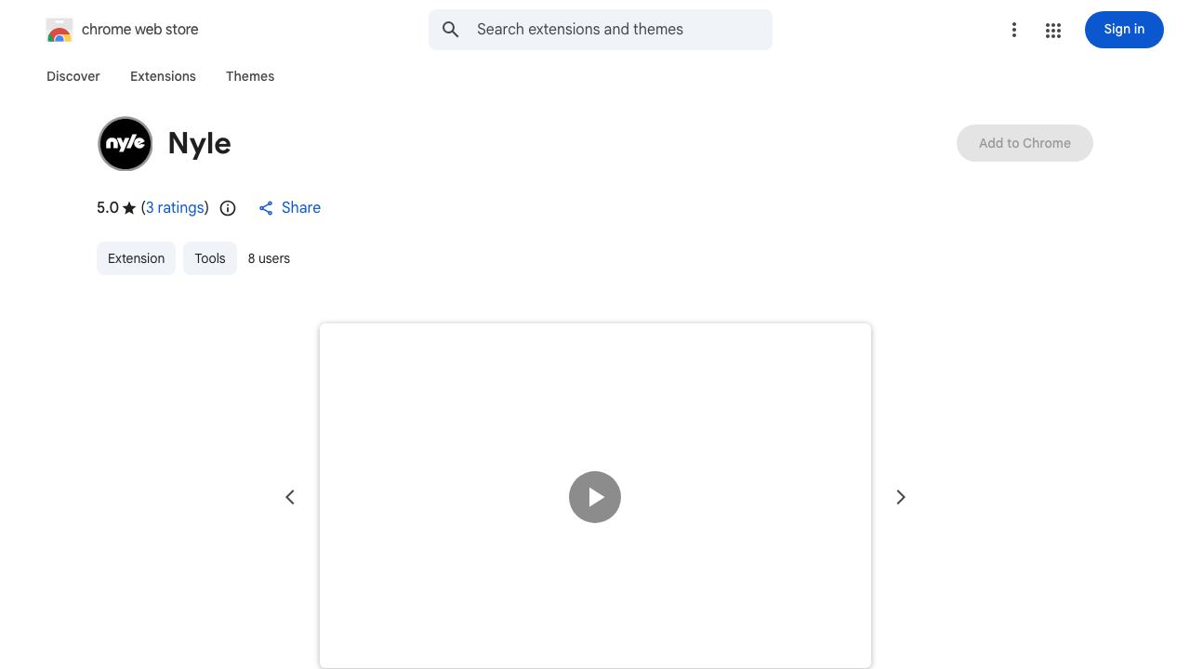Go to the previous screenshot

(290, 497)
